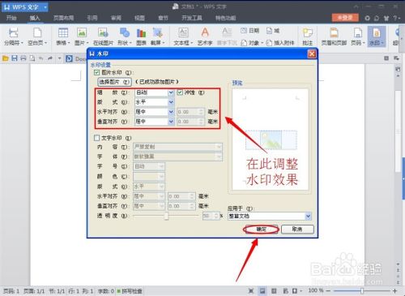Enable the 文字水印 text watermark checkbox
The image size is (405, 296).
[96, 138]
